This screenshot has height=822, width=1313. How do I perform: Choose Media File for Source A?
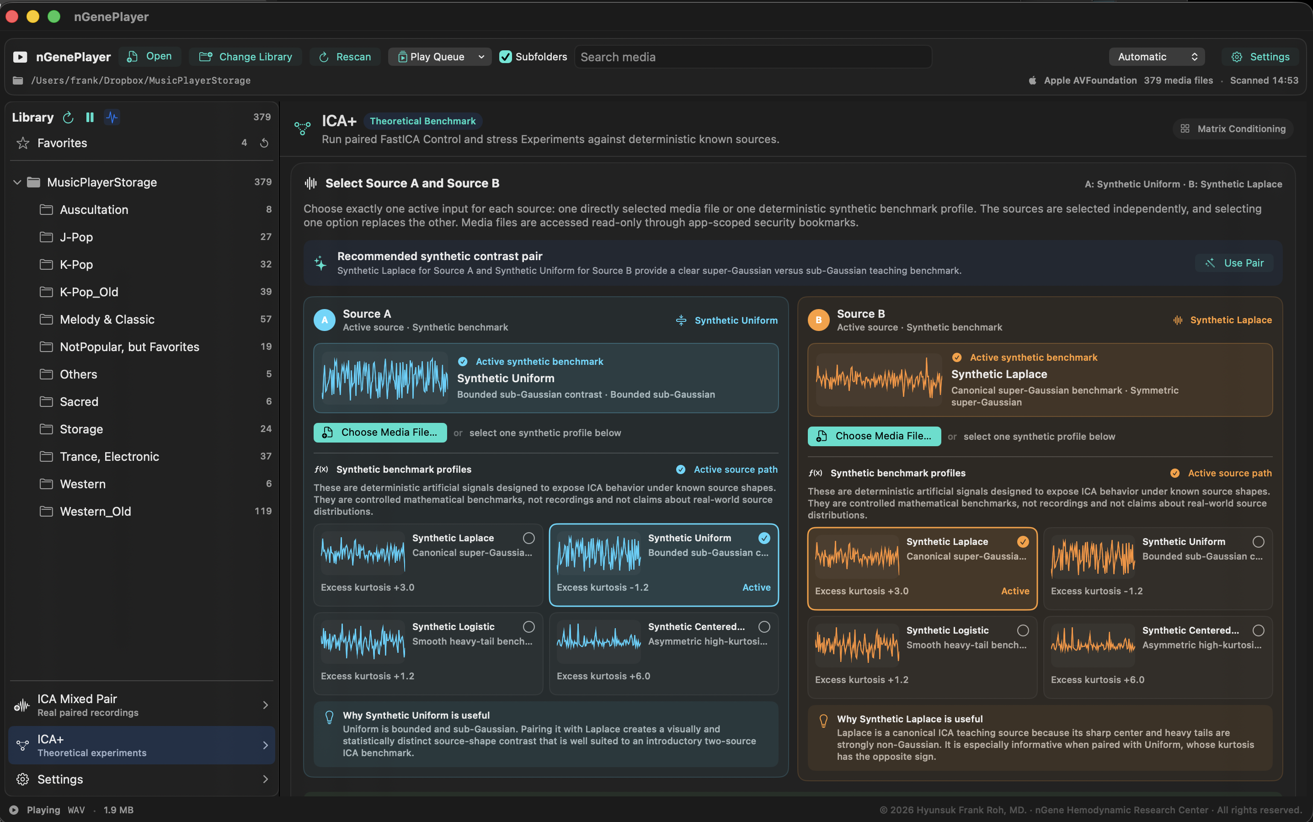pyautogui.click(x=380, y=433)
